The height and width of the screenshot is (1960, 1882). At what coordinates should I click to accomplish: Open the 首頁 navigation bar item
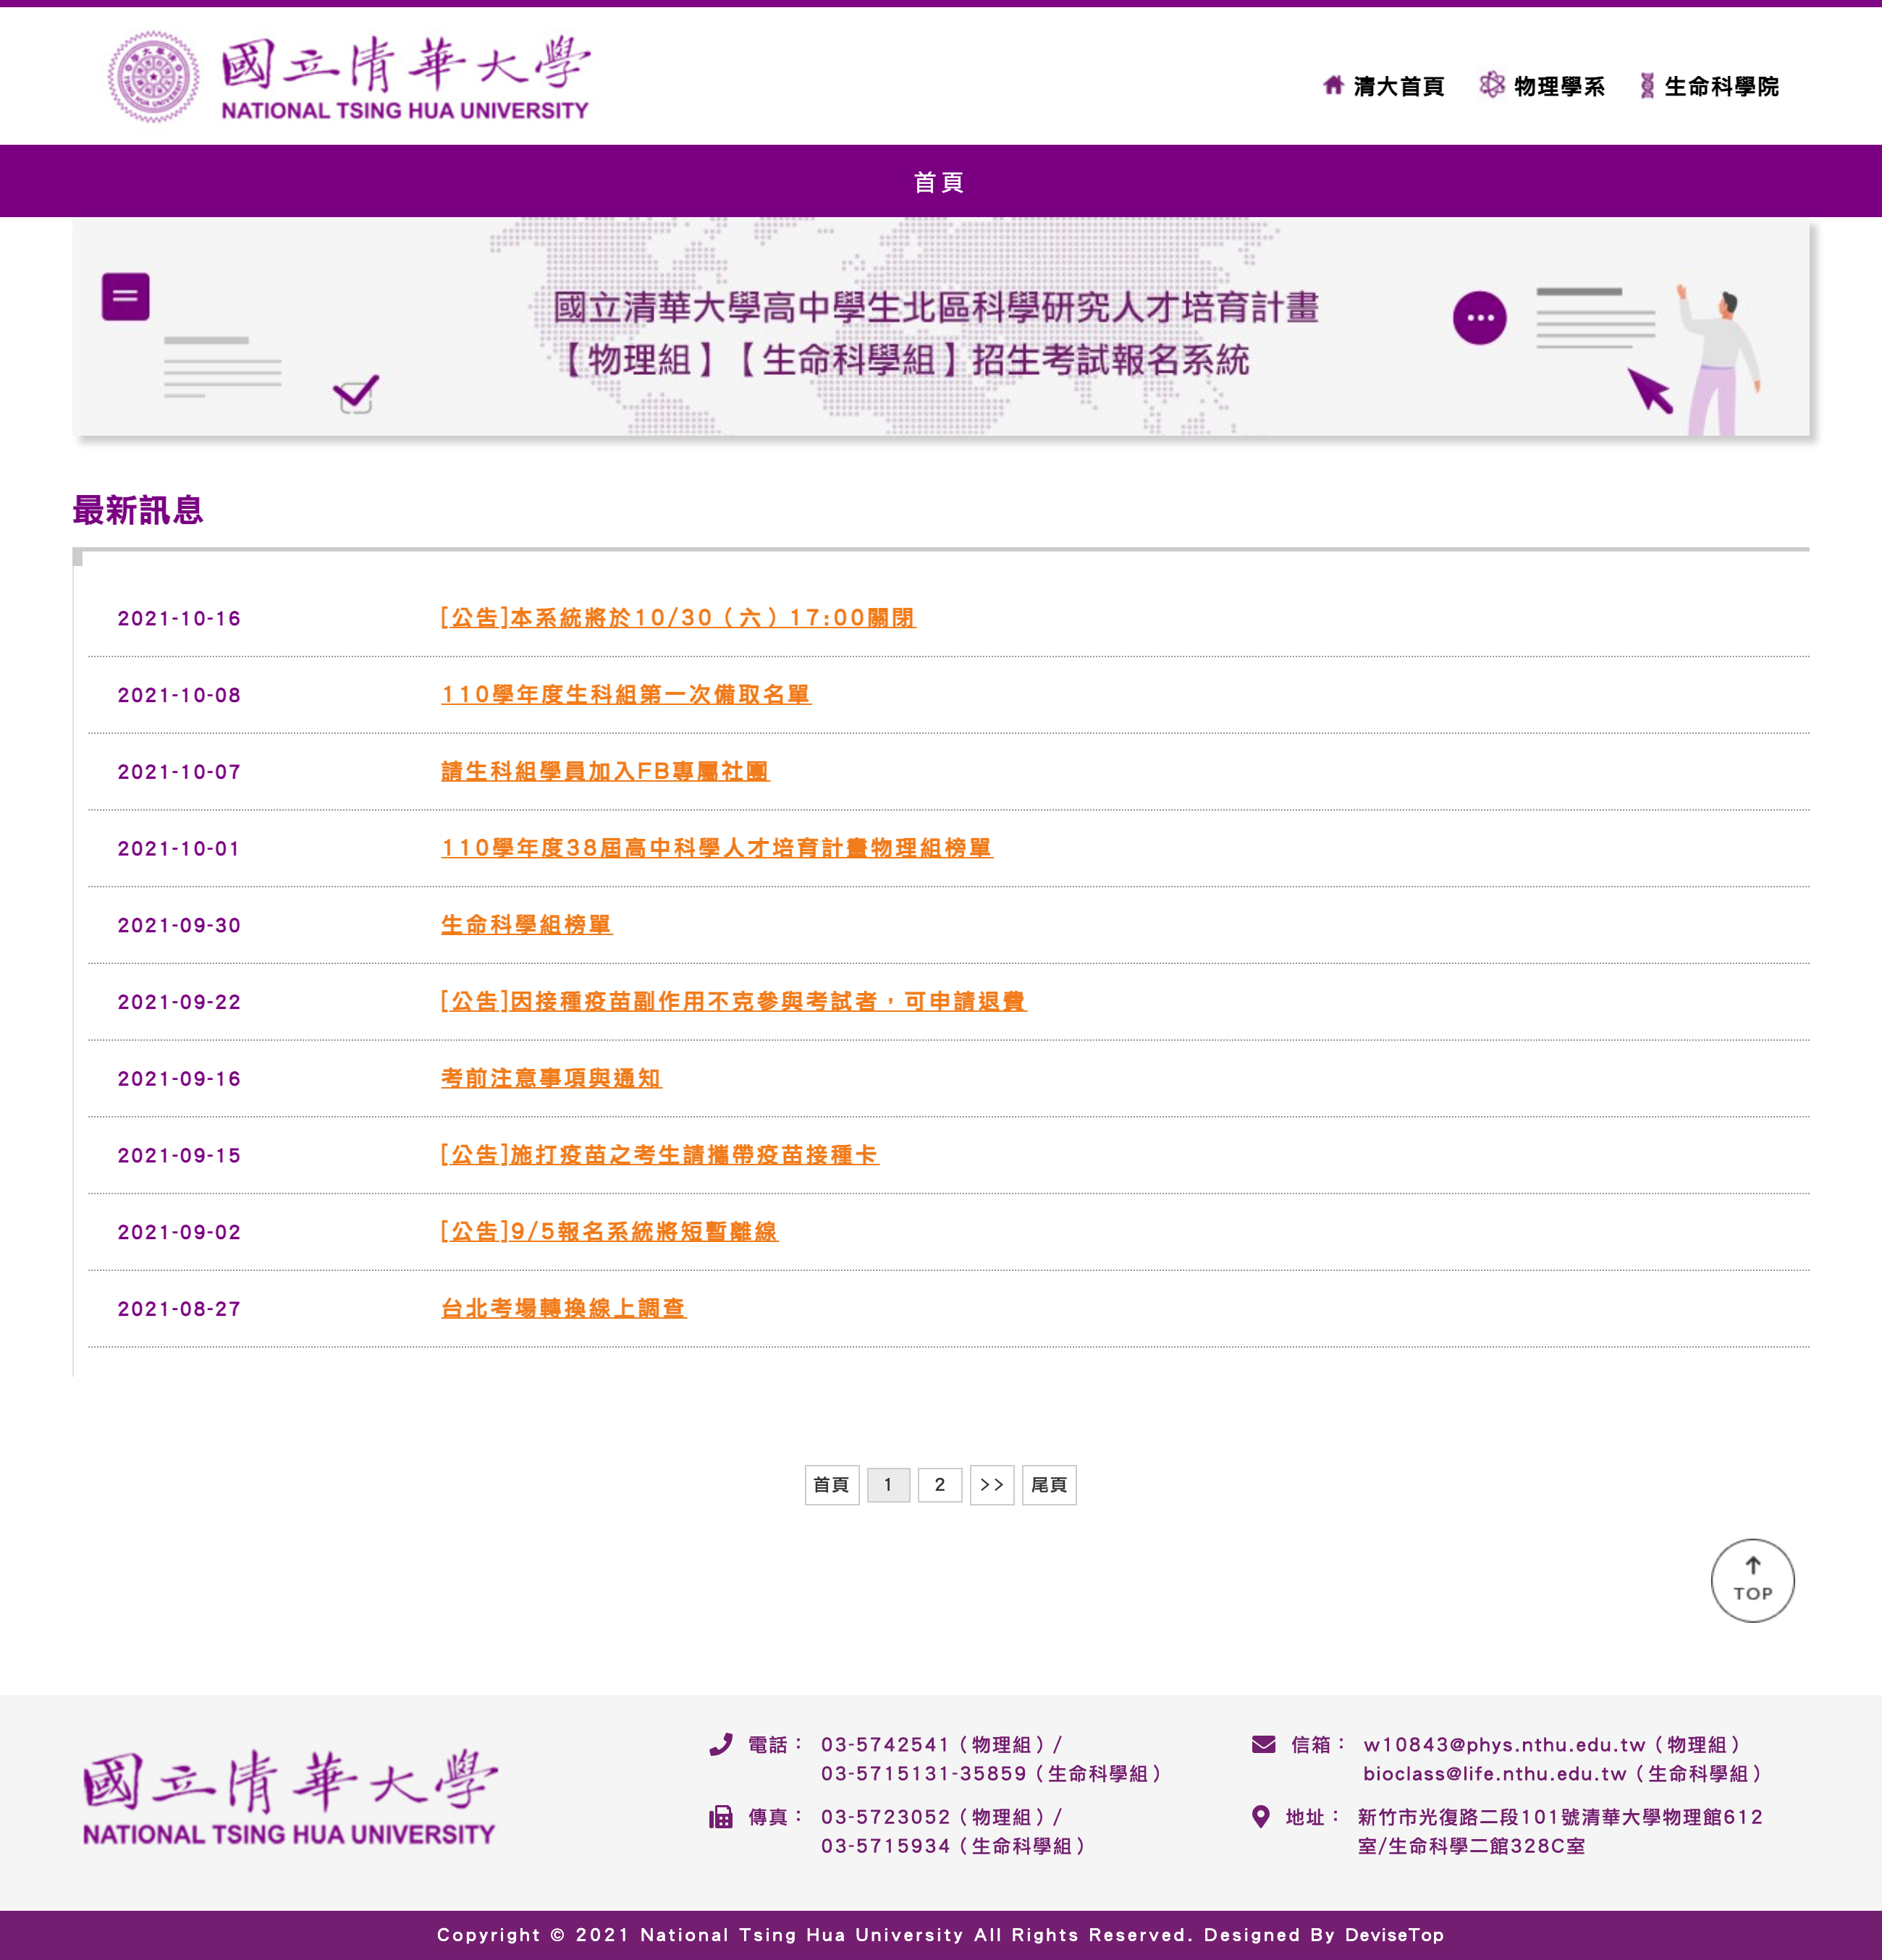click(x=939, y=182)
